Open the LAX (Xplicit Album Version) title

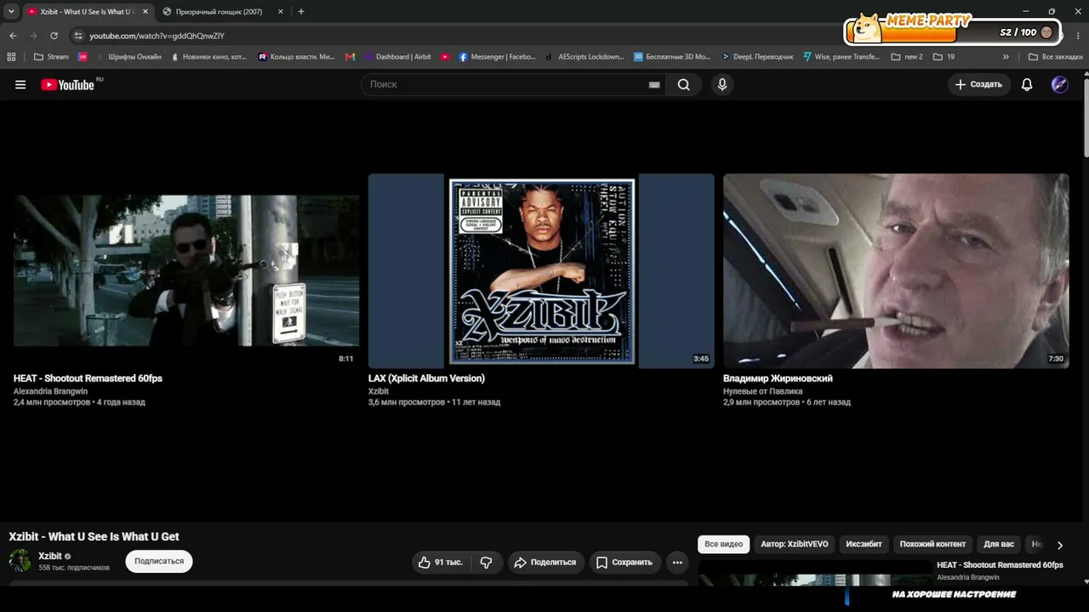point(426,378)
